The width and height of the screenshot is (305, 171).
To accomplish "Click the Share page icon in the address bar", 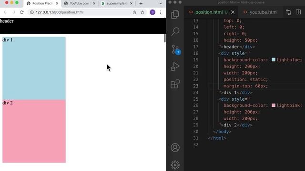I will (x=134, y=12).
